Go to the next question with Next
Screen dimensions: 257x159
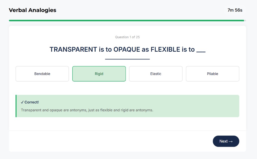click(226, 141)
